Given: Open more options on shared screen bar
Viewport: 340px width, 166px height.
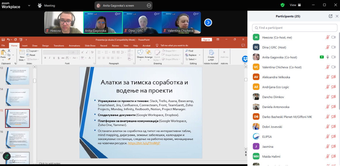Looking at the screenshot, I should point(149,6).
